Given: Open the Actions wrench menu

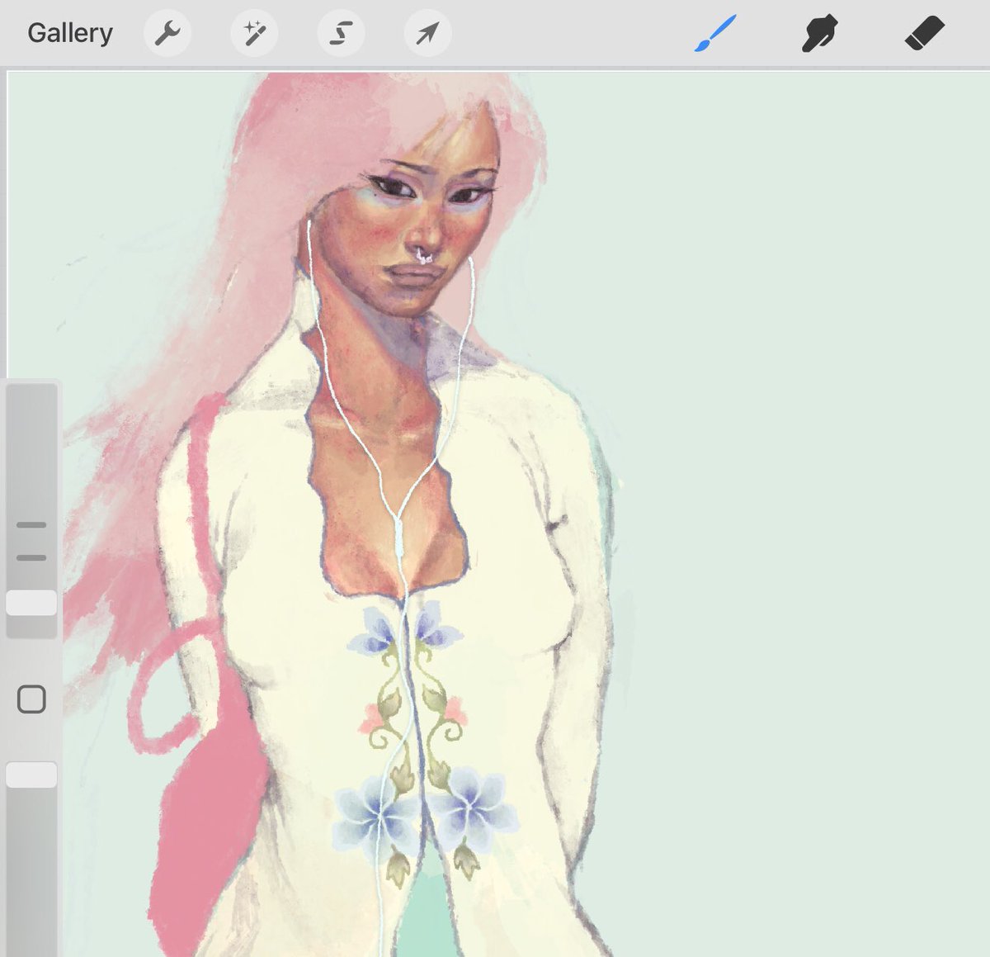Looking at the screenshot, I should pos(167,33).
